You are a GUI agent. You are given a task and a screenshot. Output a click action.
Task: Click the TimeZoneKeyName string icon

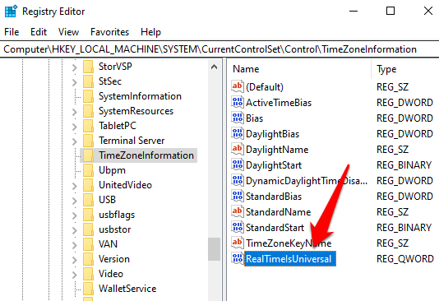click(238, 243)
